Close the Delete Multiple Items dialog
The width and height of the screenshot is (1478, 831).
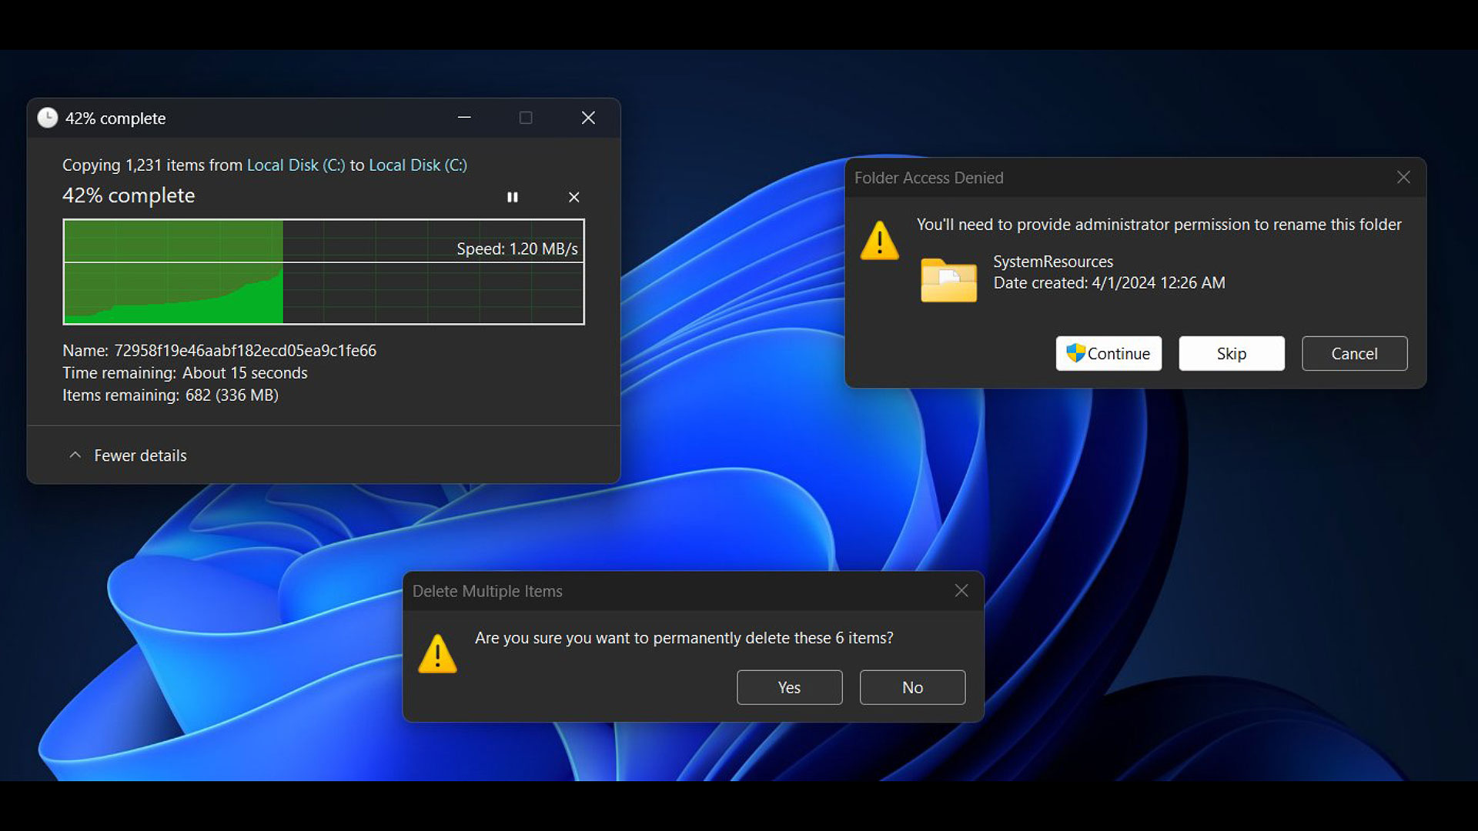(961, 590)
